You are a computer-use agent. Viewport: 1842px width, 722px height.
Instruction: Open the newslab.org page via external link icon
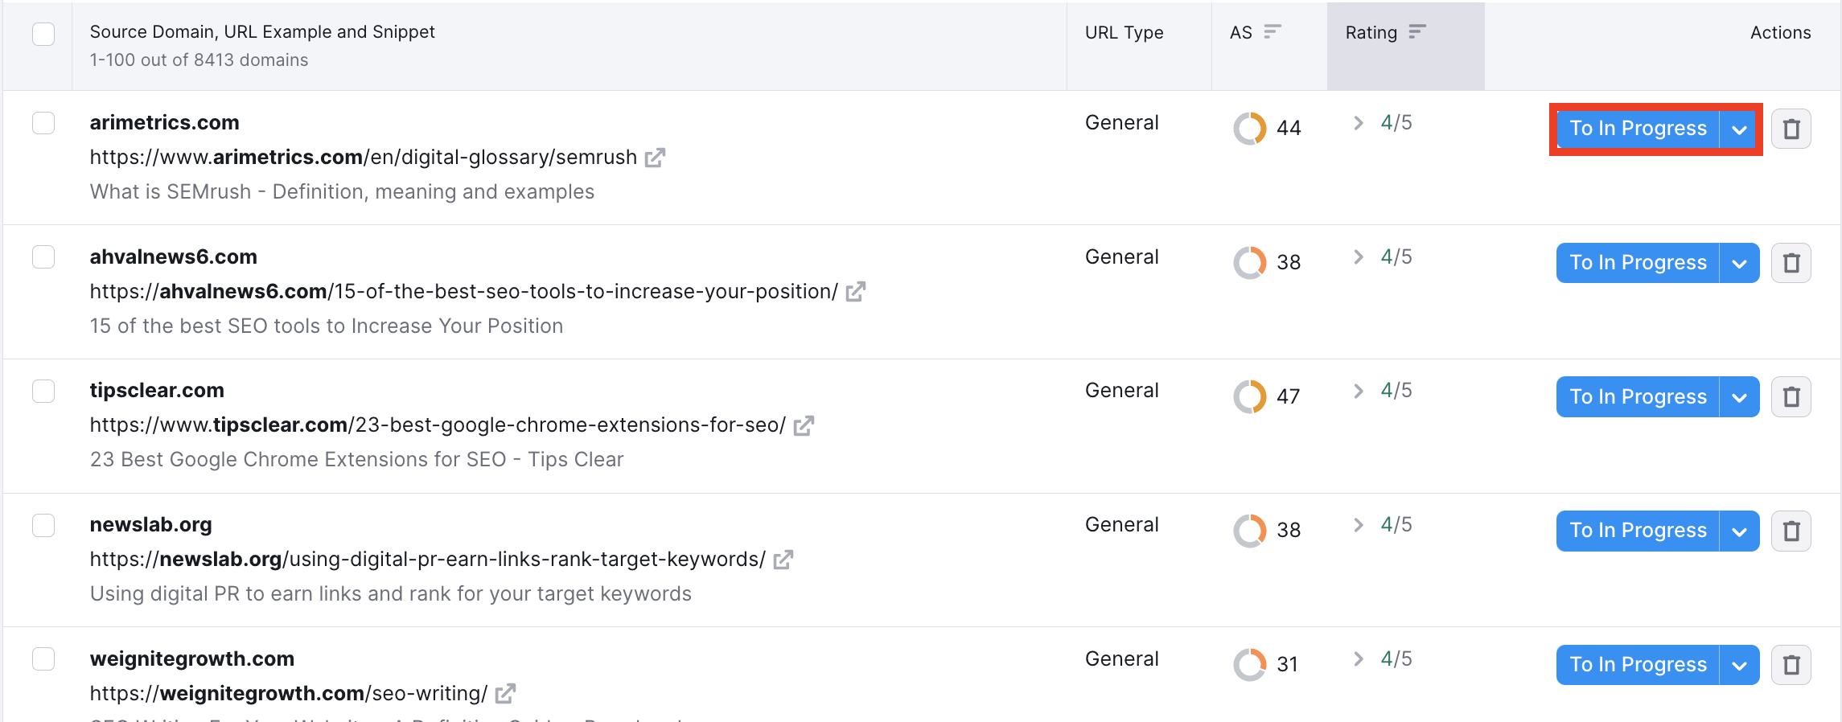(x=783, y=560)
